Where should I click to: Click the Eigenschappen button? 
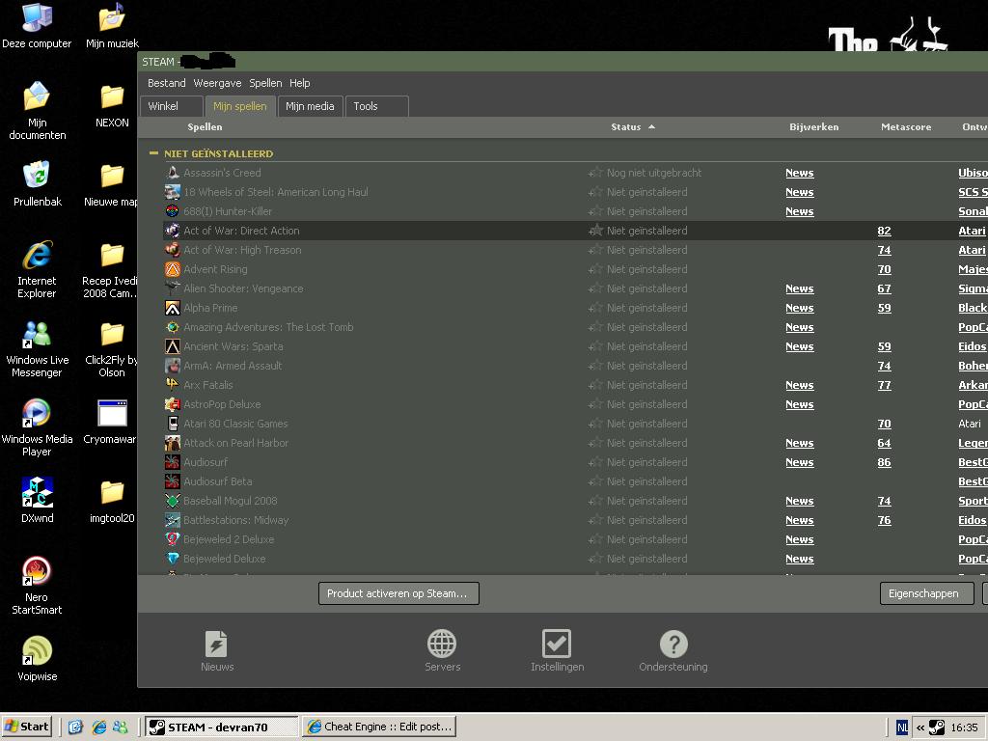click(927, 593)
